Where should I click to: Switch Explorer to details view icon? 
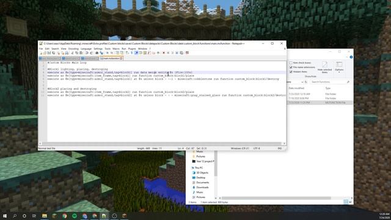[x=346, y=202]
